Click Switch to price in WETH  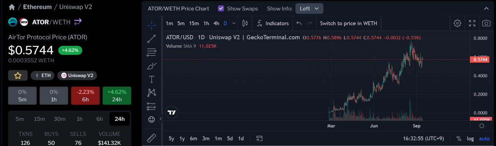pyautogui.click(x=348, y=23)
